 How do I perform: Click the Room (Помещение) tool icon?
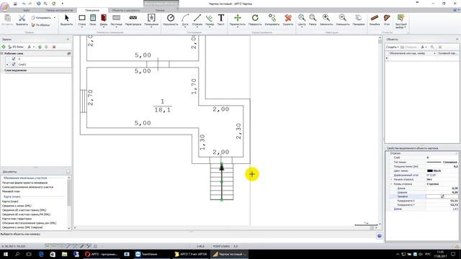(151, 18)
